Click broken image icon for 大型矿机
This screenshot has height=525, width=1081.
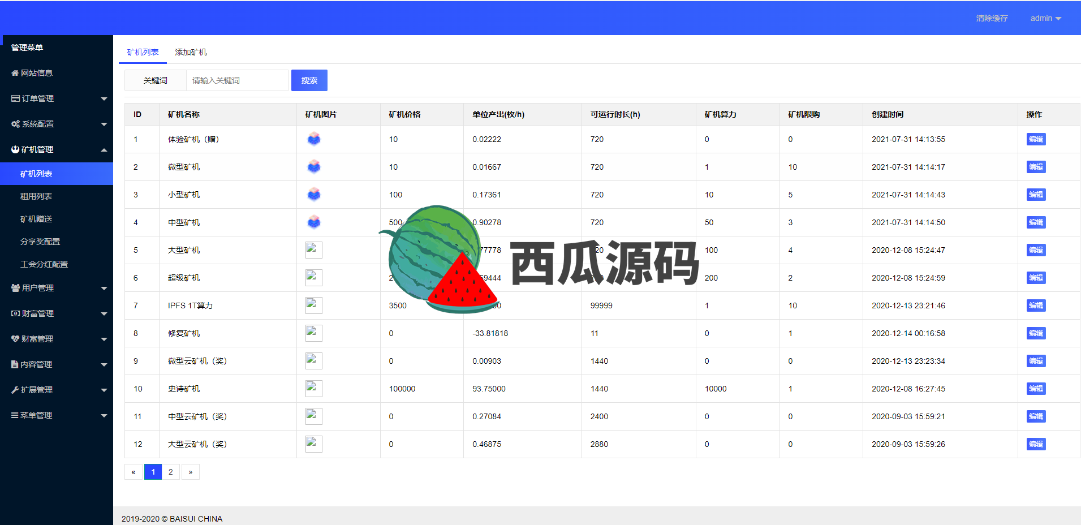[x=314, y=250]
